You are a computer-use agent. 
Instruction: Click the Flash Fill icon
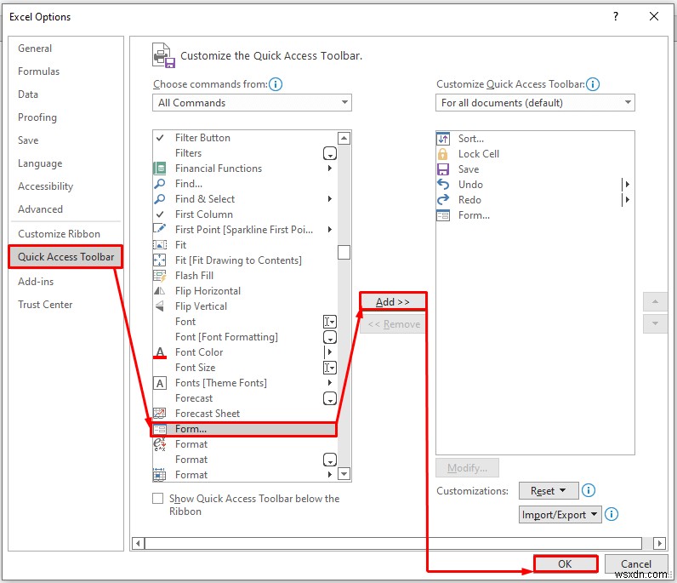(x=160, y=275)
